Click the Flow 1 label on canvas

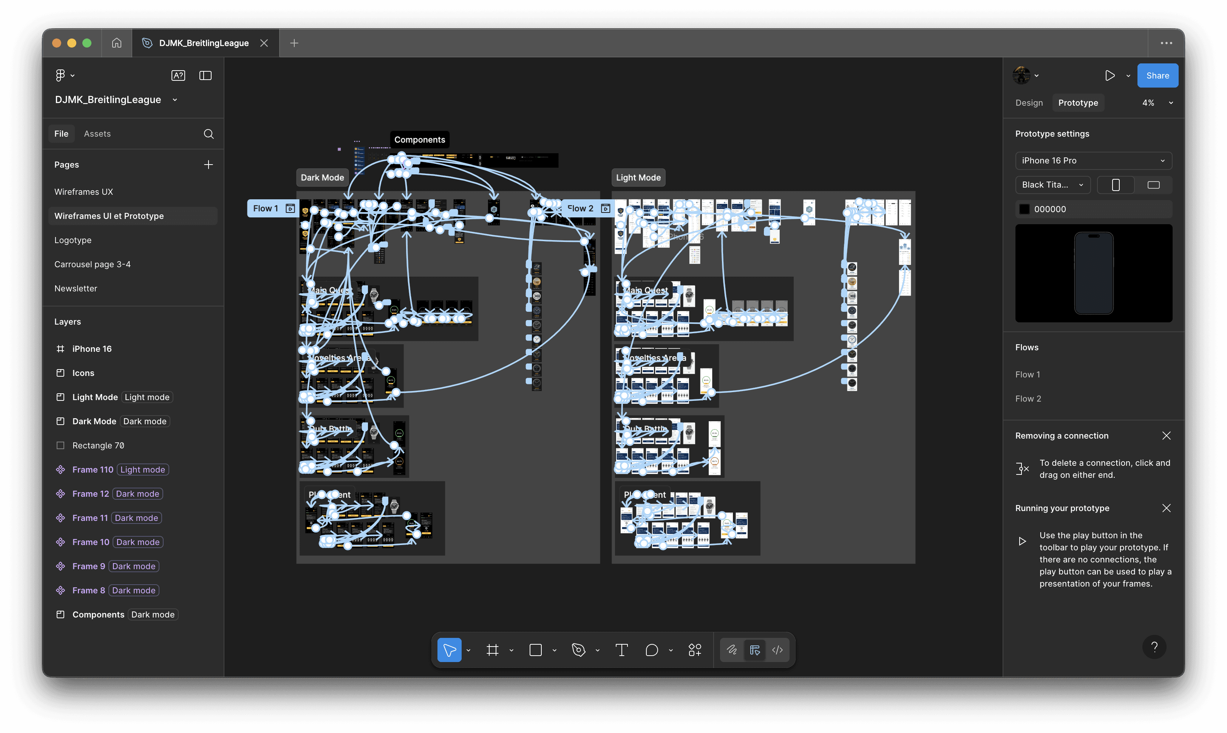click(266, 208)
